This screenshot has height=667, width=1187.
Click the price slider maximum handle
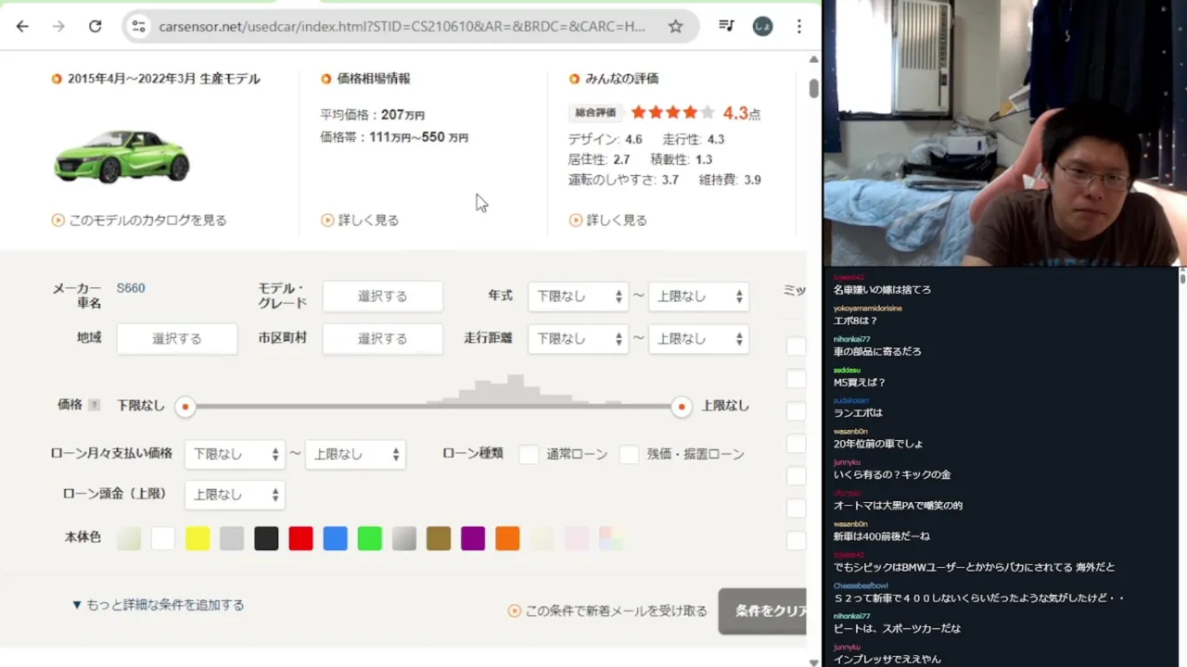point(682,406)
